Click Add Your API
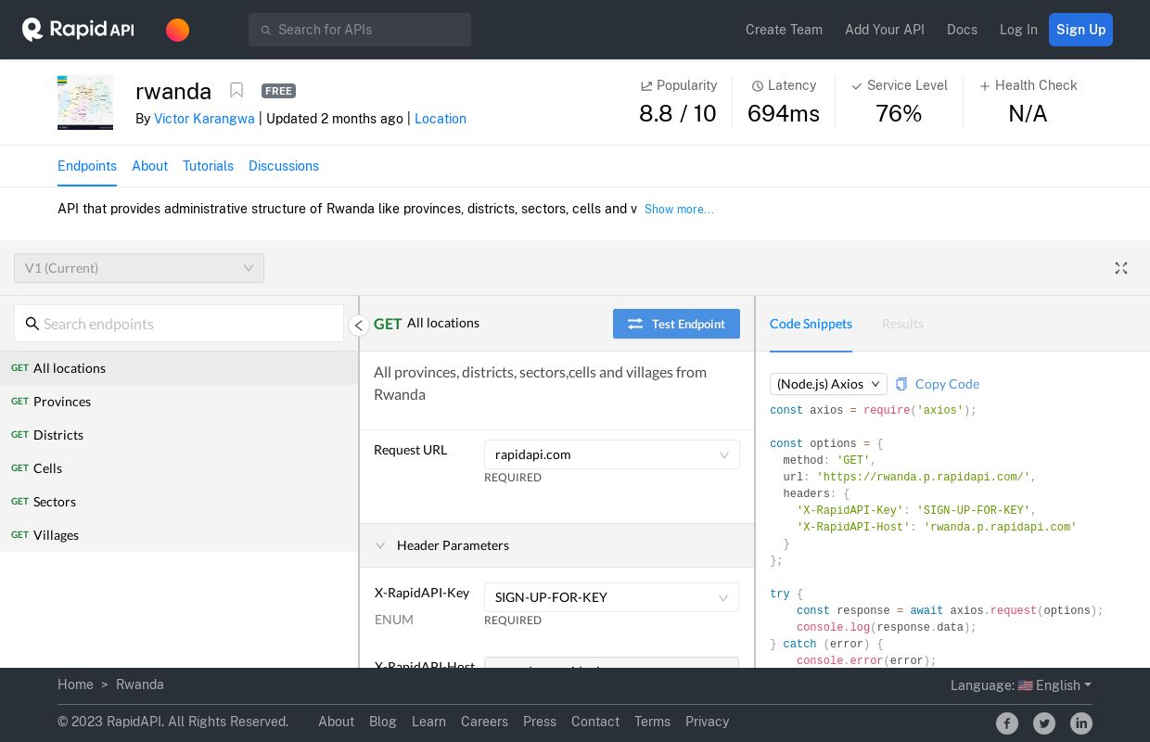The height and width of the screenshot is (742, 1150). tap(885, 30)
